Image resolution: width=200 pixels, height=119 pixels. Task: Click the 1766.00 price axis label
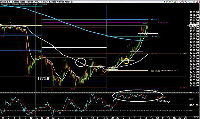[x=194, y=86]
